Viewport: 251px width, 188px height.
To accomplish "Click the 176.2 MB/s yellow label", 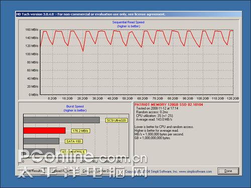I will click(x=80, y=131).
